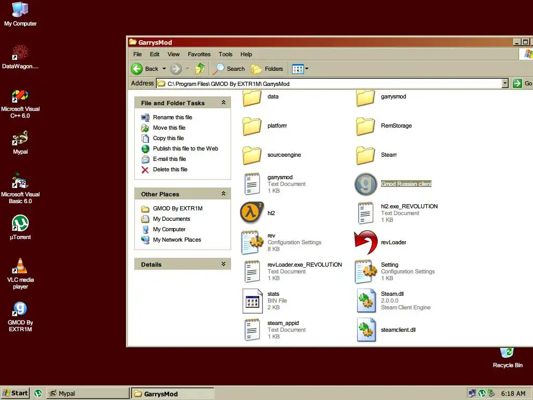Image resolution: width=533 pixels, height=400 pixels.
Task: Select the platform folder icon
Action: 252,127
